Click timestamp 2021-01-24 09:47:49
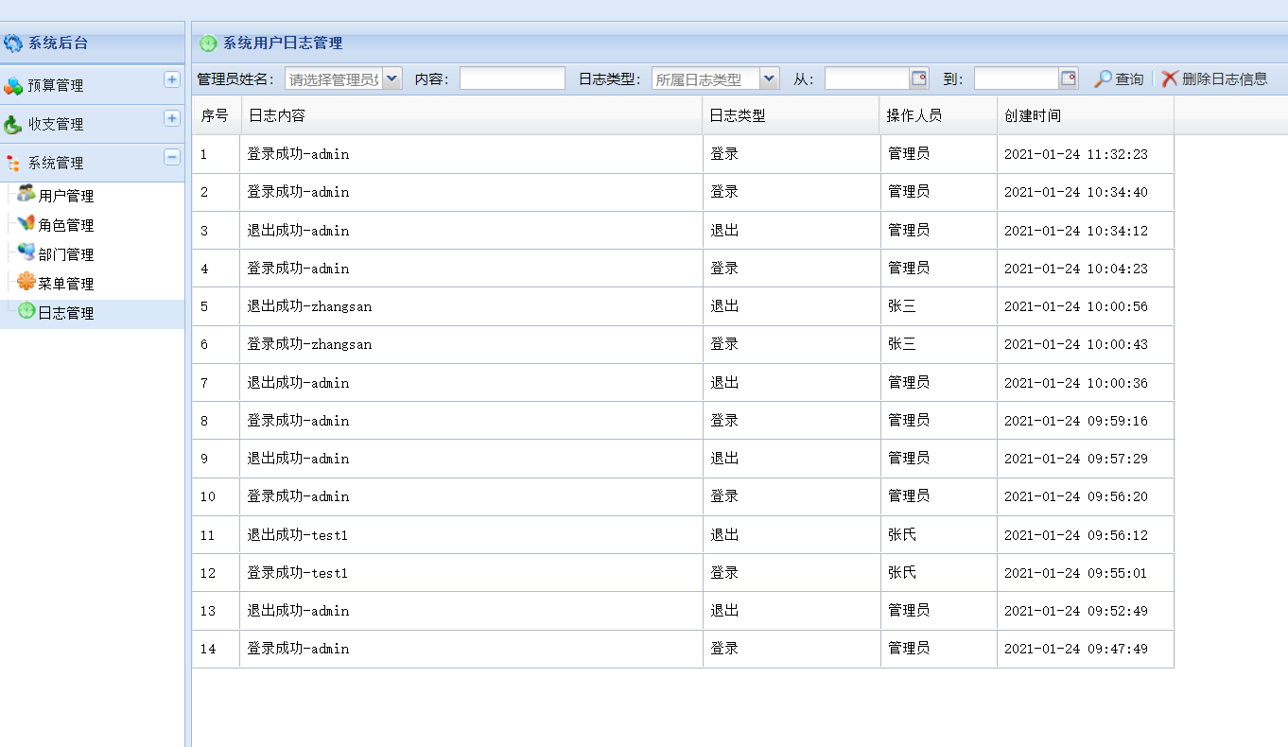This screenshot has height=747, width=1288. [x=1075, y=649]
